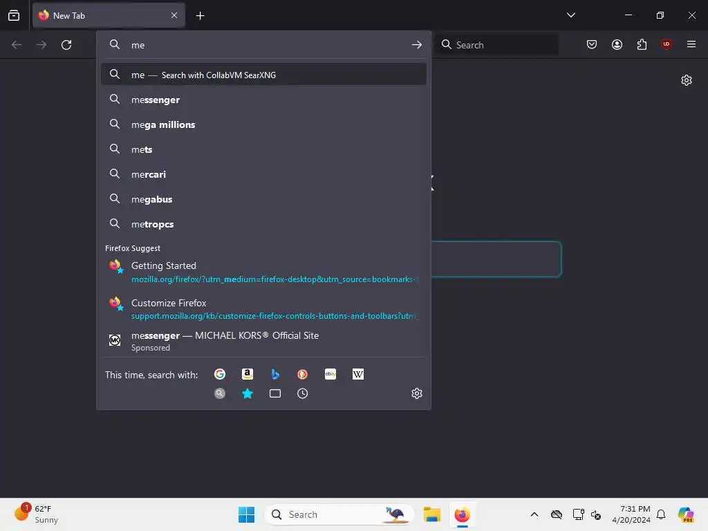The width and height of the screenshot is (708, 531).
Task: Select the New Tab tab
Action: pyautogui.click(x=109, y=15)
